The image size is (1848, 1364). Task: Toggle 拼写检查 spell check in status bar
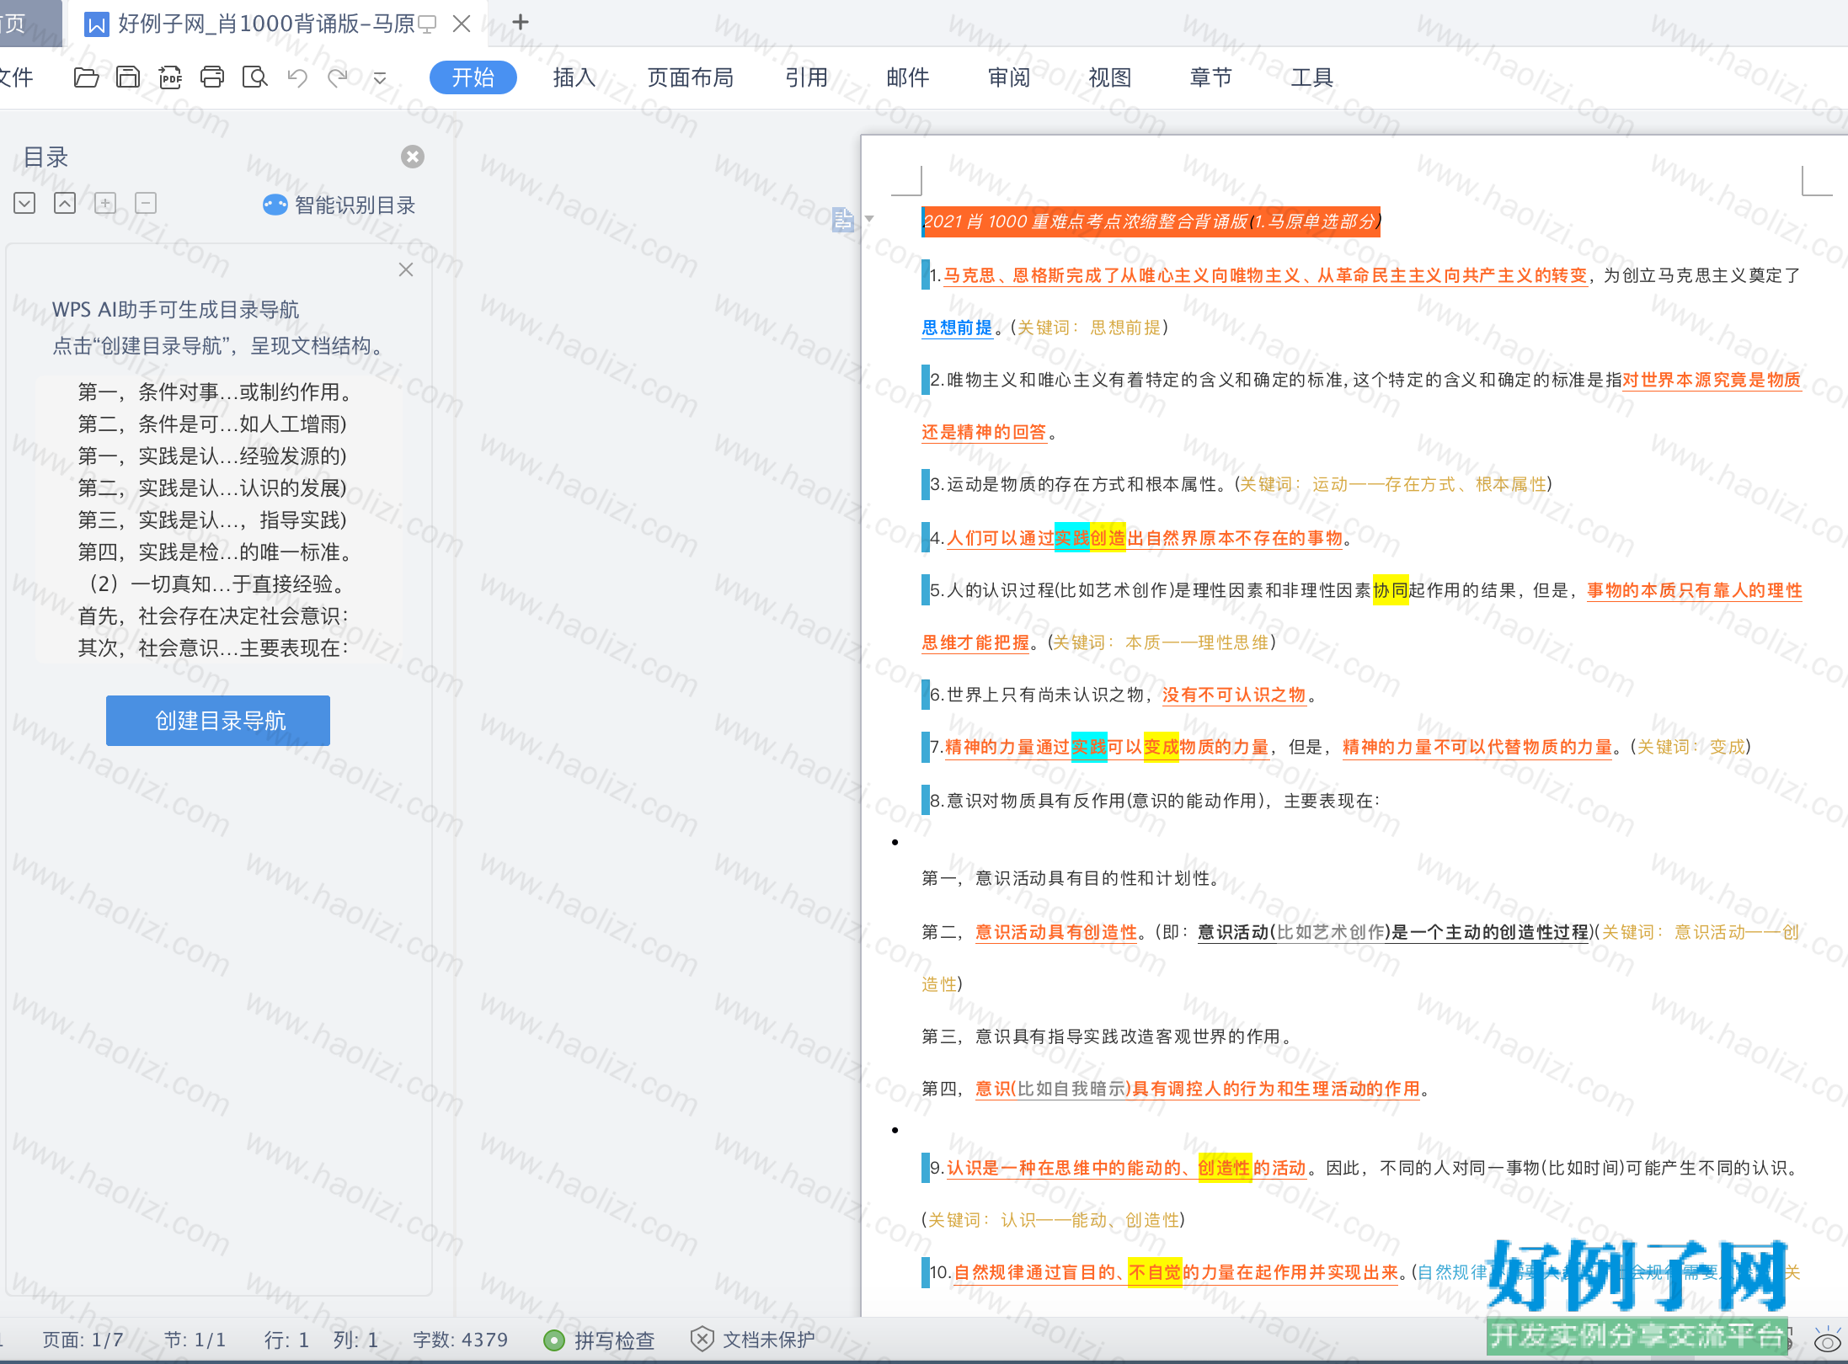point(600,1340)
